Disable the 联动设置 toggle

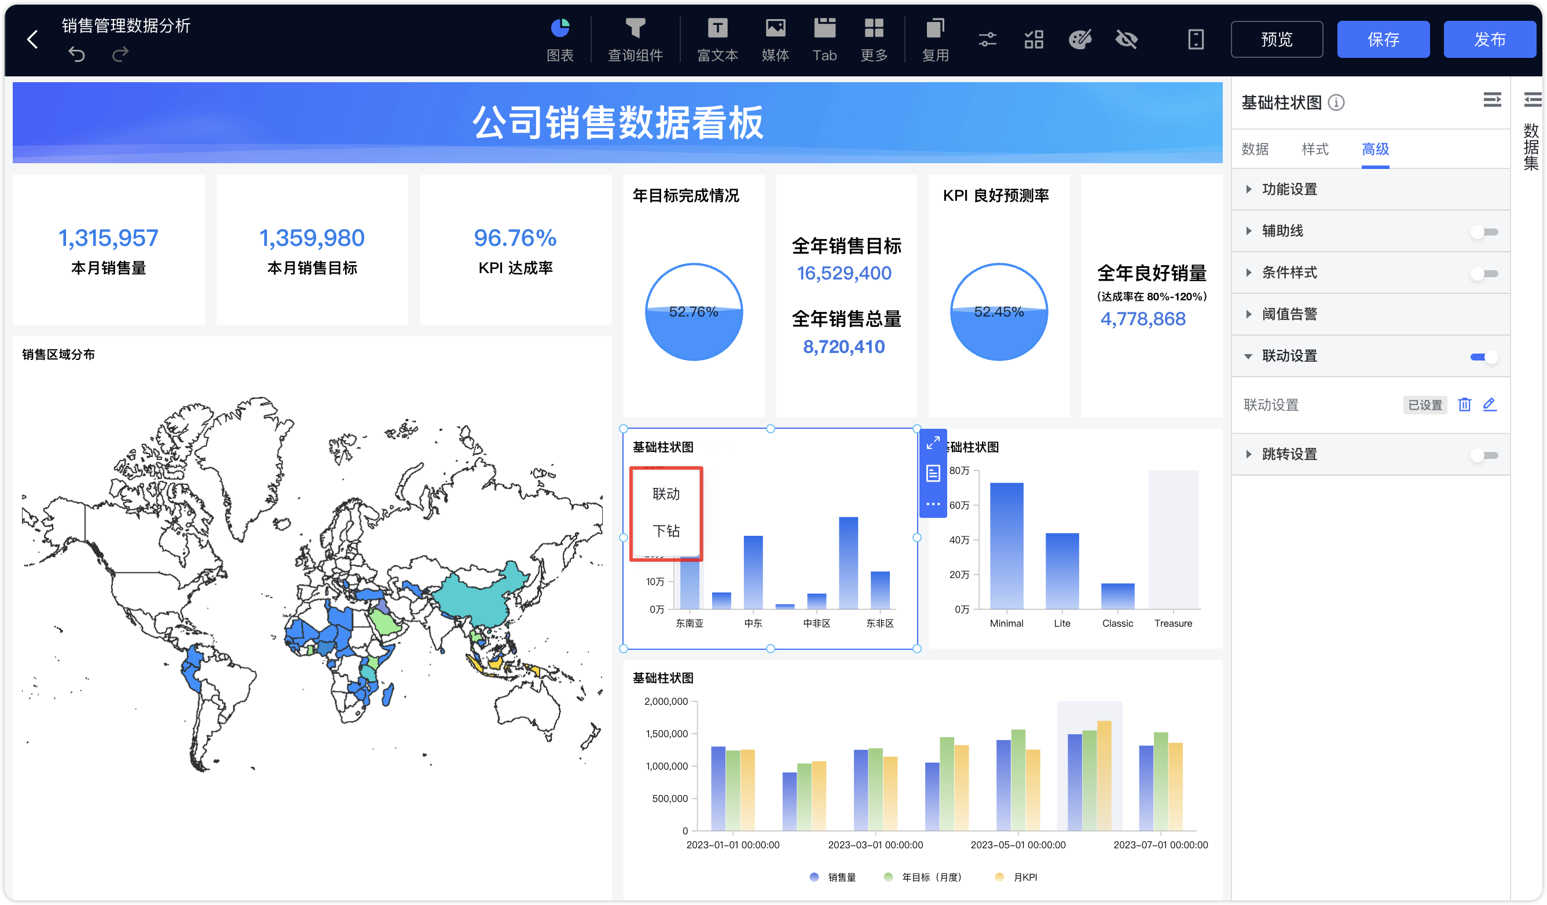[1484, 357]
